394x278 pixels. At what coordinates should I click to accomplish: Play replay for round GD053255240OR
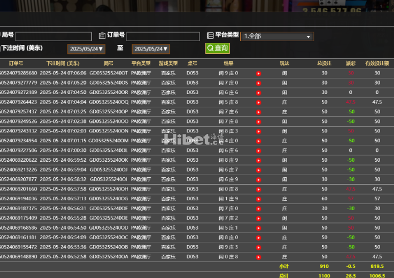pyautogui.click(x=258, y=92)
